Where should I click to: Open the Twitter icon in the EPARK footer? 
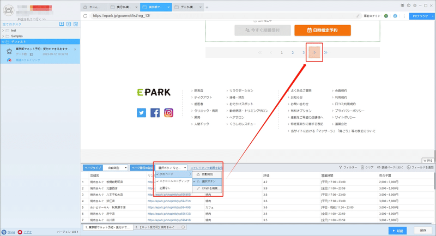pyautogui.click(x=141, y=113)
